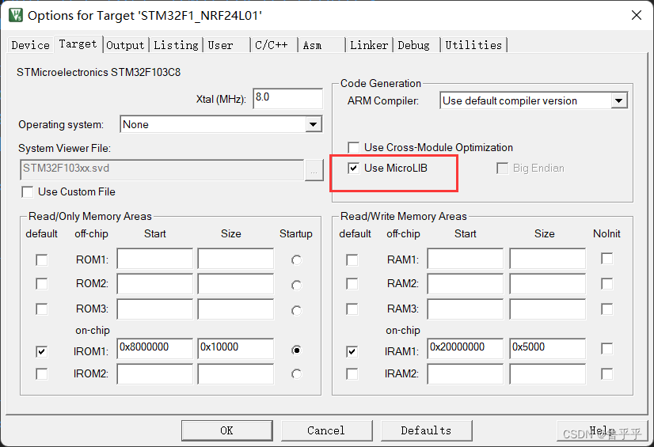
Task: Tick the ROM1 default checkbox
Action: pyautogui.click(x=42, y=260)
